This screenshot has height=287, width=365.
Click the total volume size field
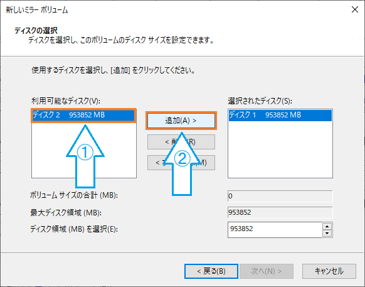pos(280,196)
